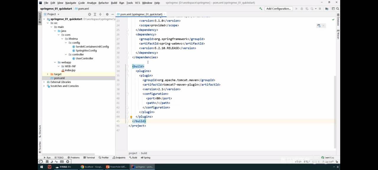Click the green inspection checkmark
The image size is (378, 170).
333,20
